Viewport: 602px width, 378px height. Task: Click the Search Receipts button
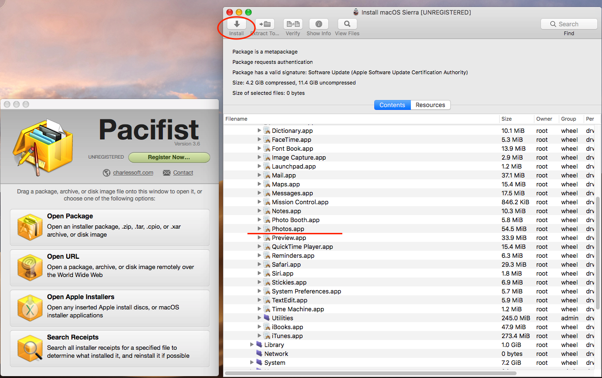pyautogui.click(x=110, y=348)
